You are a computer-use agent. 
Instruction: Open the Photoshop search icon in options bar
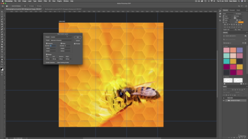[239, 6]
